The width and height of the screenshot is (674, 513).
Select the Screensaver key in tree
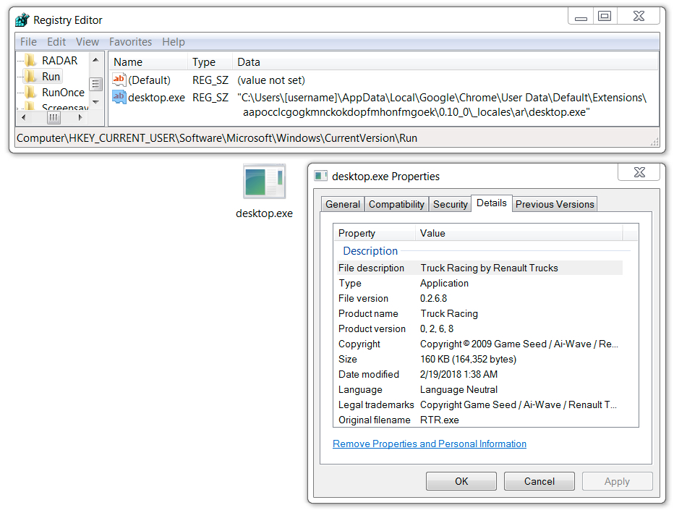65,106
